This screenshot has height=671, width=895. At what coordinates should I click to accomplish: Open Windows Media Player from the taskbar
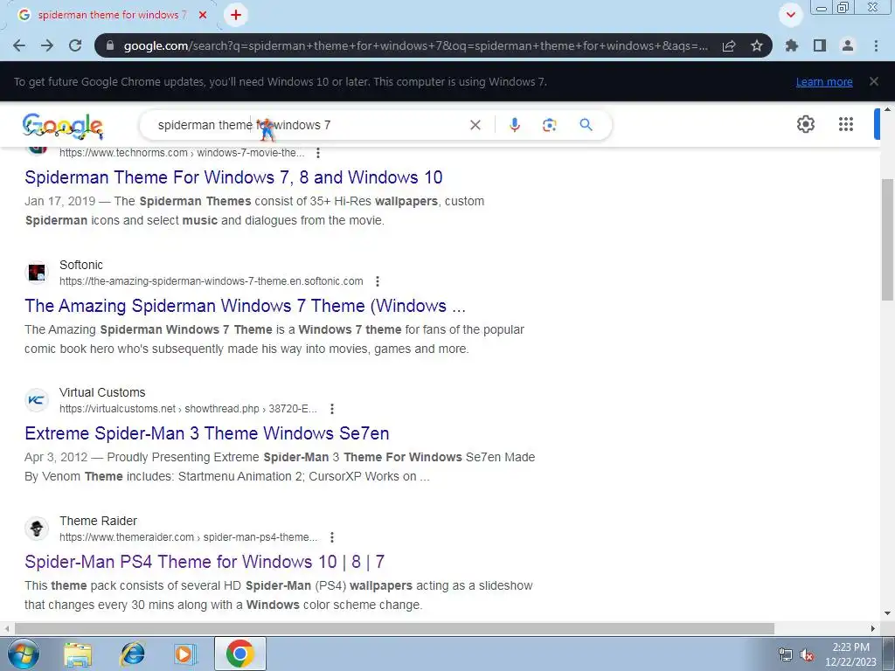click(x=185, y=654)
